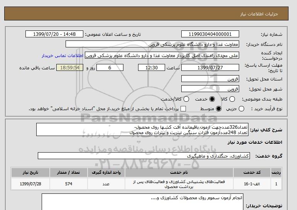Click the واحد اندازه گیری column header
This screenshot has height=210, width=297.
(106, 172)
